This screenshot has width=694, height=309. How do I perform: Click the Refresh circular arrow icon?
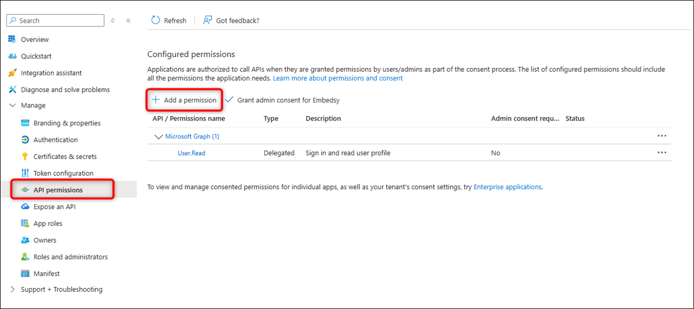pos(155,20)
